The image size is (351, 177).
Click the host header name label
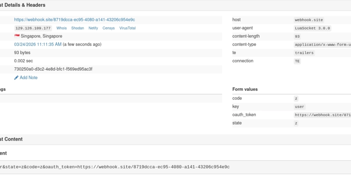(x=237, y=20)
